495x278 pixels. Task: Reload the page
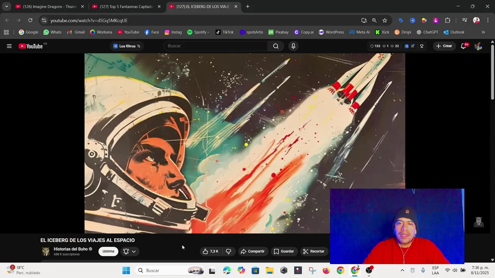[x=30, y=20]
